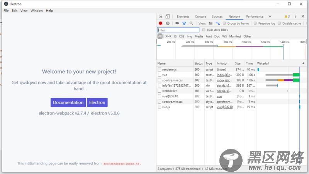Close the DevTools panel
Viewport: 309px width, 174px height.
(303, 17)
